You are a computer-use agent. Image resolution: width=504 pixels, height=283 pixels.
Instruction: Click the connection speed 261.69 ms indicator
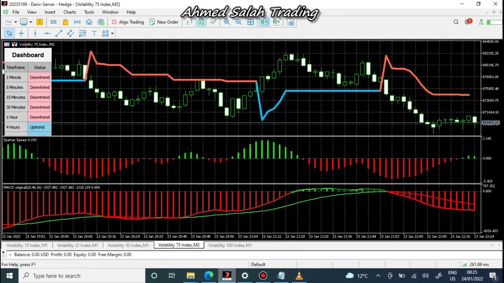click(476, 265)
